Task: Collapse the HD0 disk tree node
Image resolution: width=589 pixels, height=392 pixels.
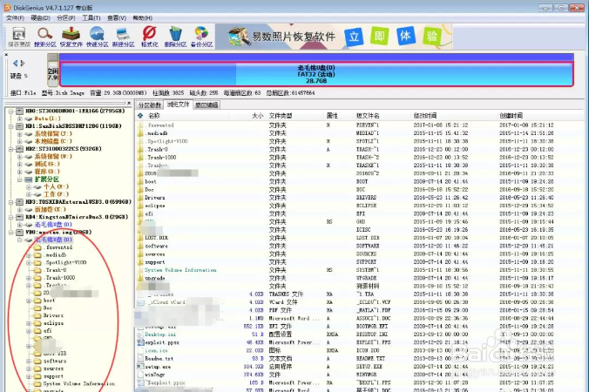Action: pyautogui.click(x=11, y=112)
